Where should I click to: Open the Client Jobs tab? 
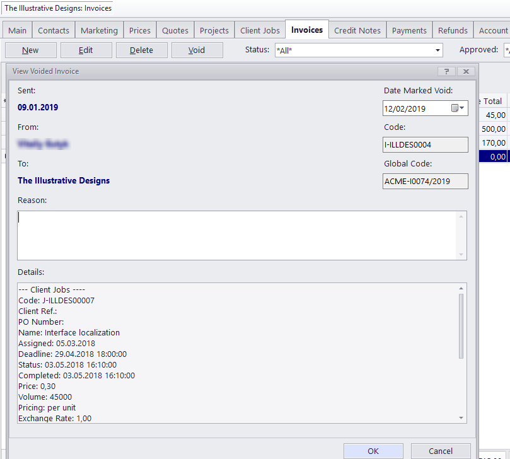[259, 30]
